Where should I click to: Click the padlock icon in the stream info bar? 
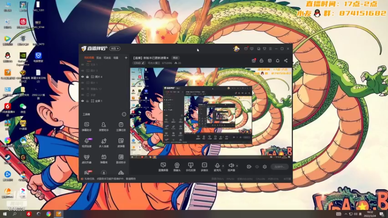261,61
